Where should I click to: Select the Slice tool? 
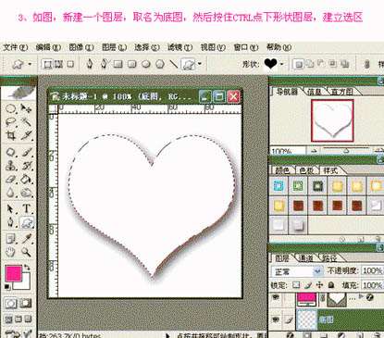[x=27, y=135]
